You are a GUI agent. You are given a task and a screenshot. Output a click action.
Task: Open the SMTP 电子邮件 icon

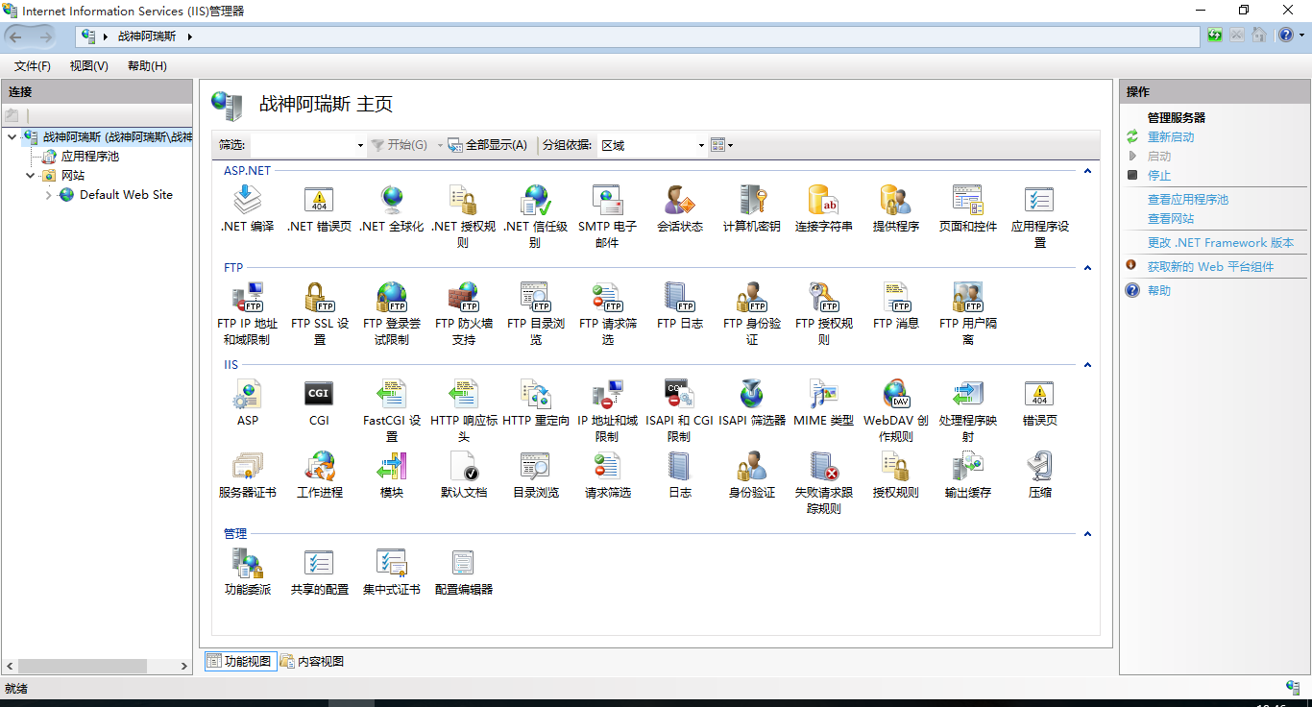click(x=608, y=200)
